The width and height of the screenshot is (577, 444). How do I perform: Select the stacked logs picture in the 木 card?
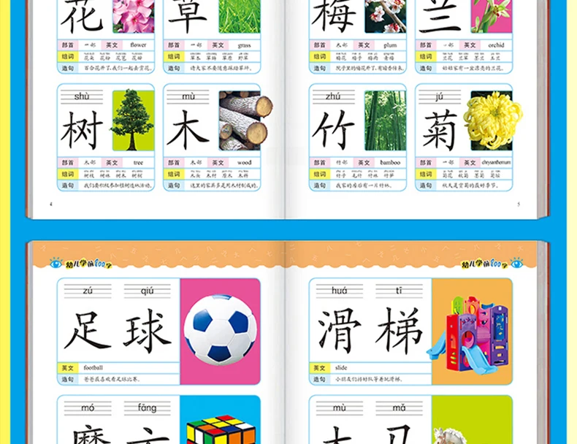(245, 120)
